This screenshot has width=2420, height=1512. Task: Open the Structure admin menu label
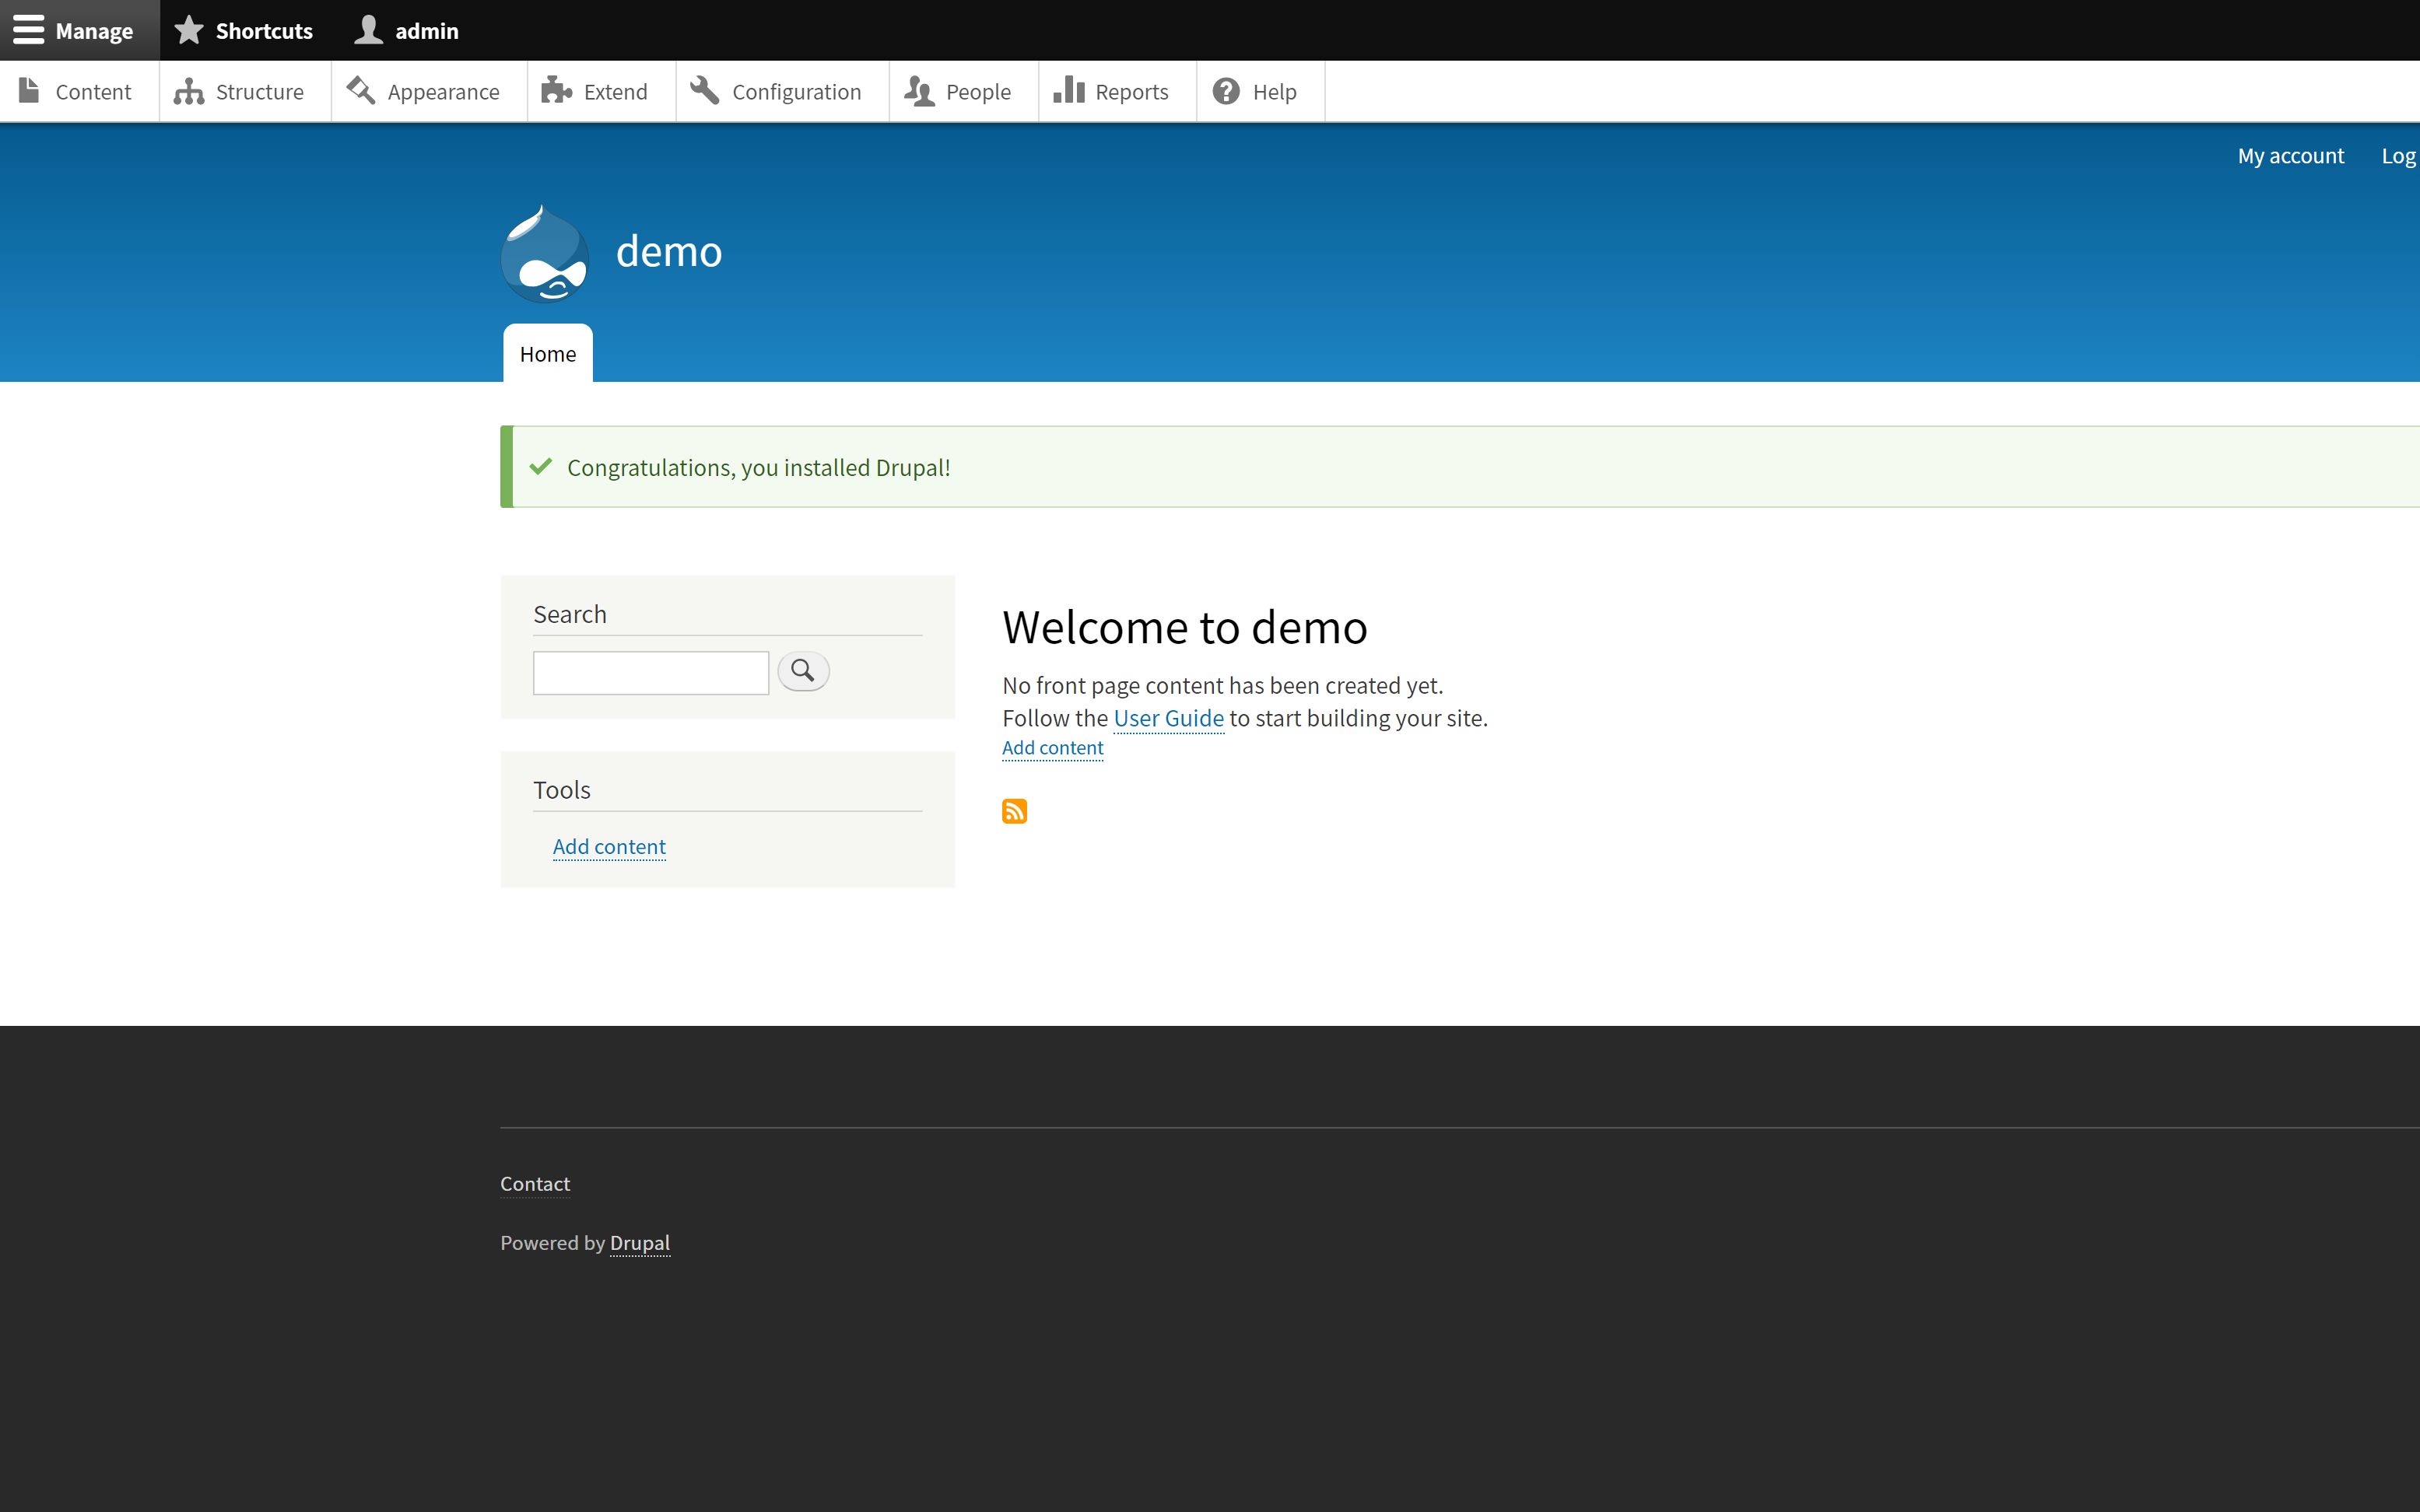(259, 92)
